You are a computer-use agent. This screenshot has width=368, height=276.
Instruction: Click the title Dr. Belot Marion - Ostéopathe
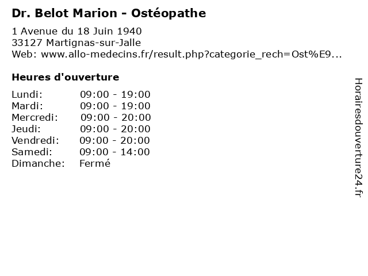pyautogui.click(x=109, y=13)
